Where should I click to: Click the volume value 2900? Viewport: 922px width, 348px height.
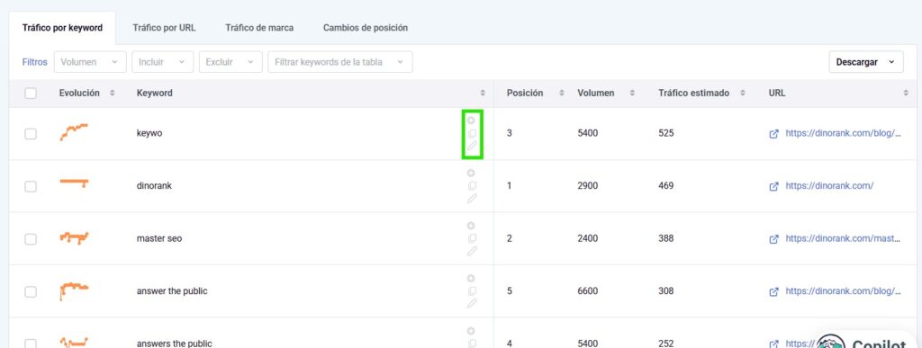(587, 186)
